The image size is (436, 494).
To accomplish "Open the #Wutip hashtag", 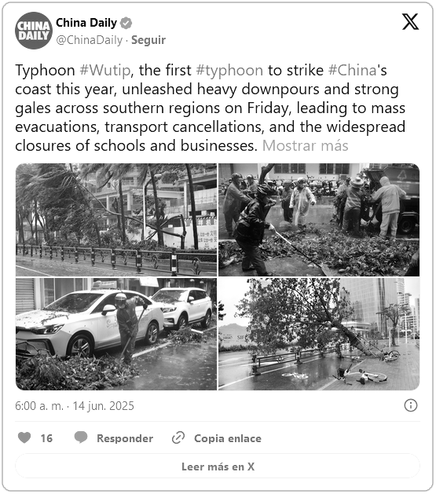I will tap(105, 70).
